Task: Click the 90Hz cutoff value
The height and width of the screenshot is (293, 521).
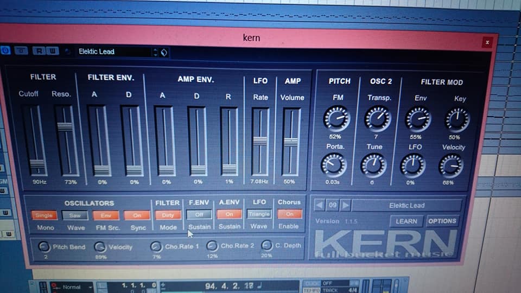Action: pos(39,182)
